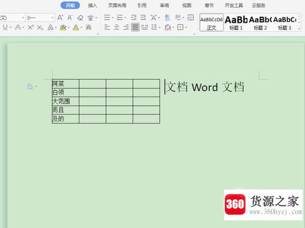This screenshot has height=228, width=305.
Task: Click the increase indent icon
Action: pyautogui.click(x=143, y=17)
